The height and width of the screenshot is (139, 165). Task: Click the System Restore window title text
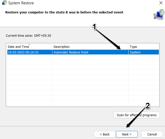tap(21, 3)
